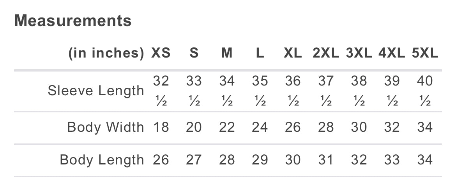Screen dimensions: 456x187
Task: Select the M size column header
Action: click(x=227, y=53)
